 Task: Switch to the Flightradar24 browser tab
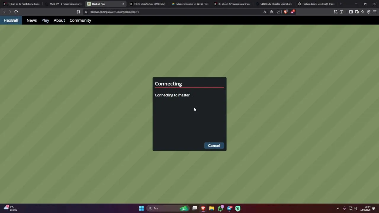tap(316, 4)
